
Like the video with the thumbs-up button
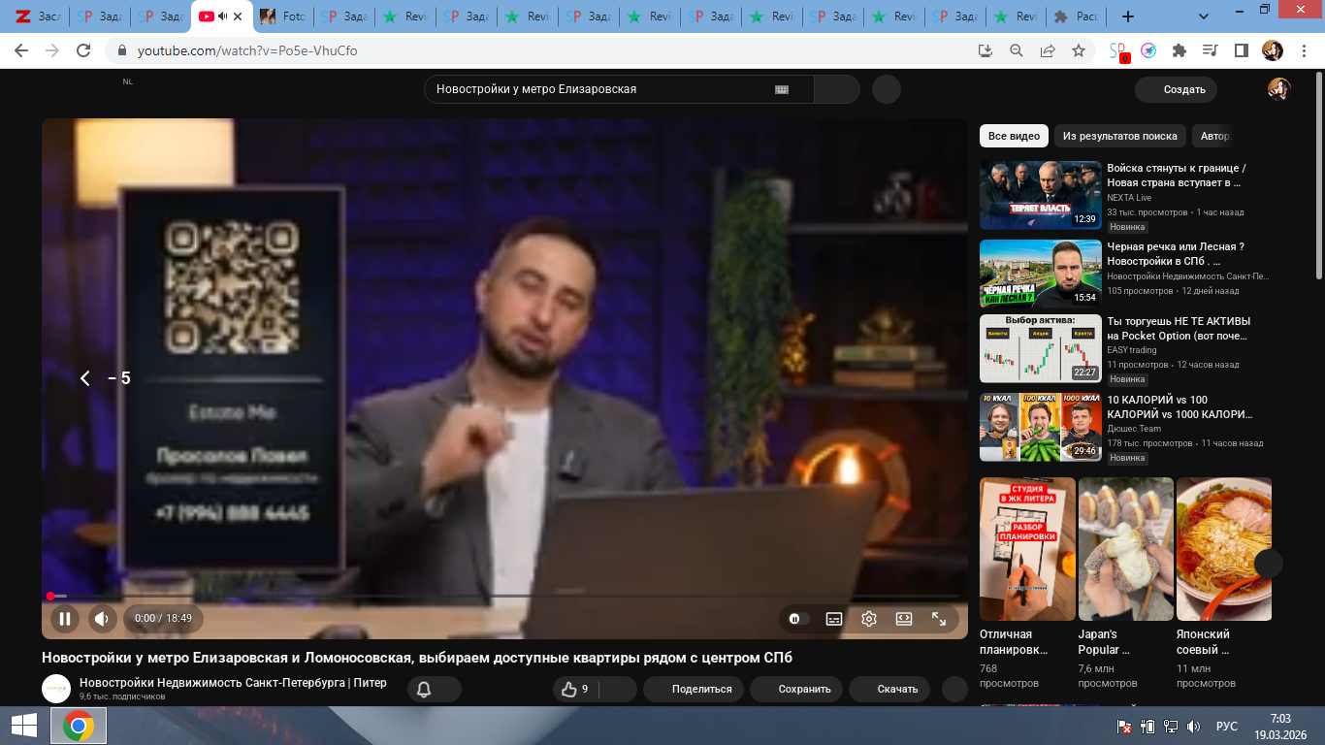point(575,689)
